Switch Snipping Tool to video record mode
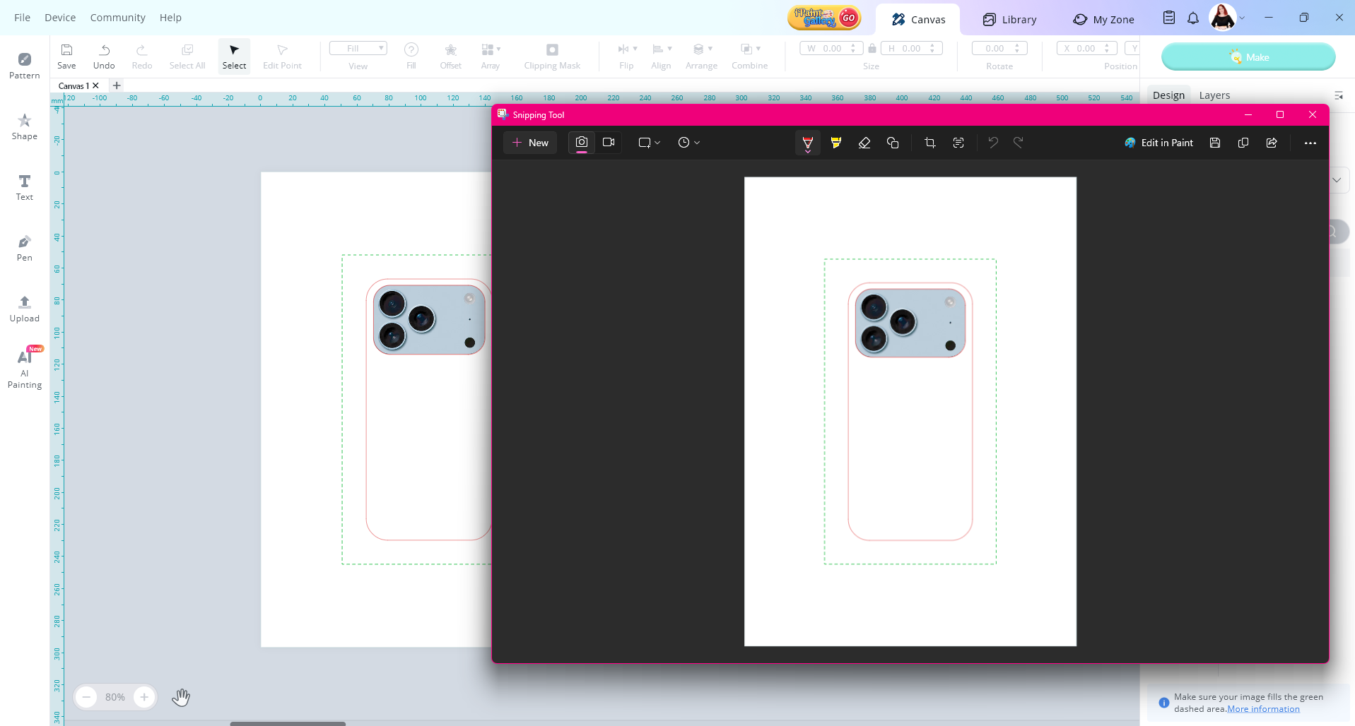 coord(609,143)
